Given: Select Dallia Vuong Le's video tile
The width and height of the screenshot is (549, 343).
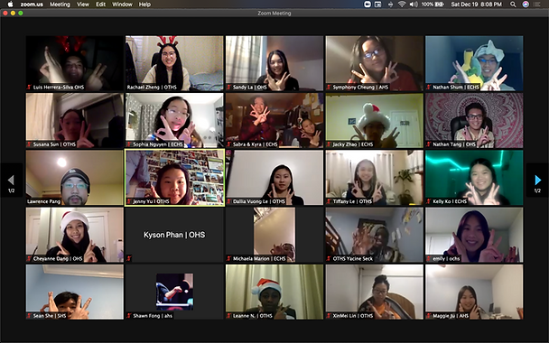Looking at the screenshot, I should coord(274,178).
